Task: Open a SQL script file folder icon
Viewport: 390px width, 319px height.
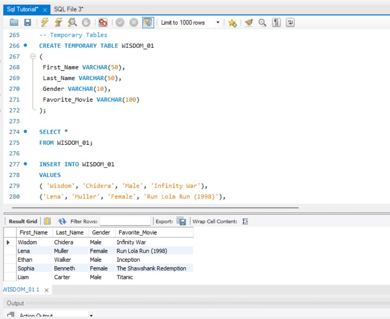Action: (14, 22)
